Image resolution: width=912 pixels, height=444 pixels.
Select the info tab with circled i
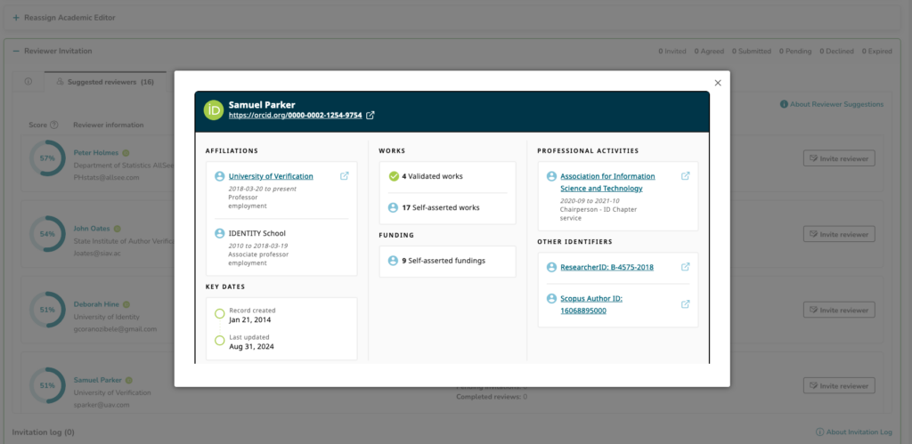pyautogui.click(x=28, y=82)
